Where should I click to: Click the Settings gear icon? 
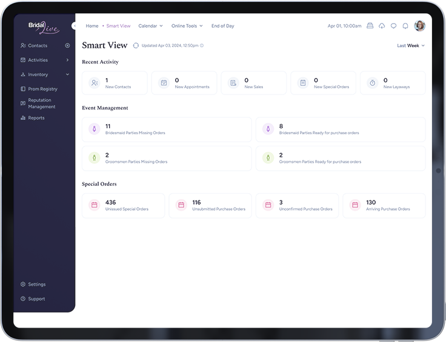point(23,284)
